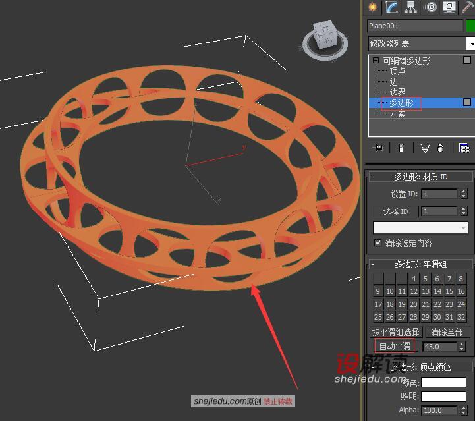475x421 pixels.
Task: Select the 边 sub-object level
Action: [393, 82]
